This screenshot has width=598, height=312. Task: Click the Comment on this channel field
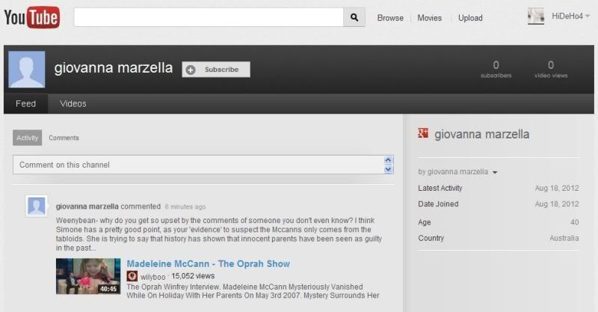coord(198,165)
